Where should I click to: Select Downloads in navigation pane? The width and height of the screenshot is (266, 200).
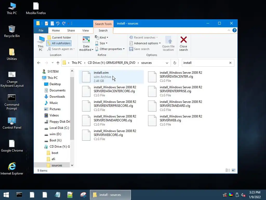click(57, 97)
